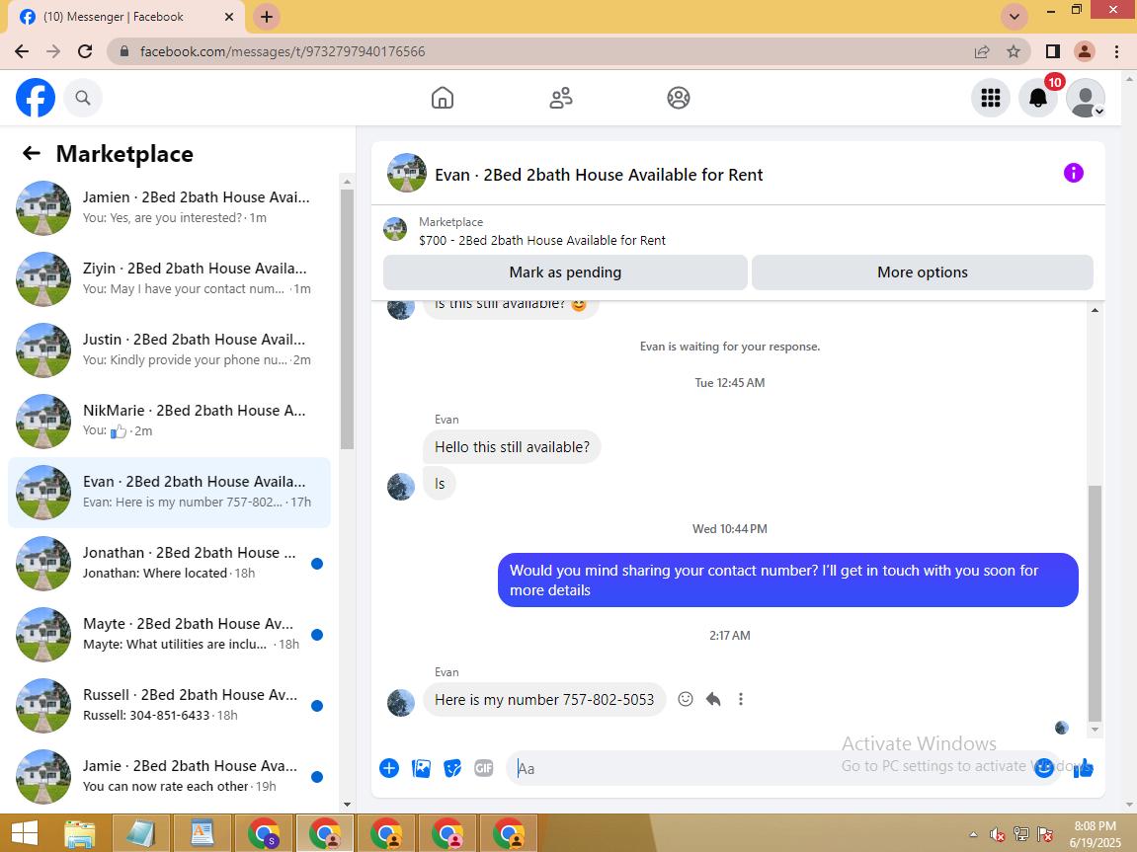The width and height of the screenshot is (1137, 852).
Task: Choose a GIF icon
Action: [x=484, y=768]
